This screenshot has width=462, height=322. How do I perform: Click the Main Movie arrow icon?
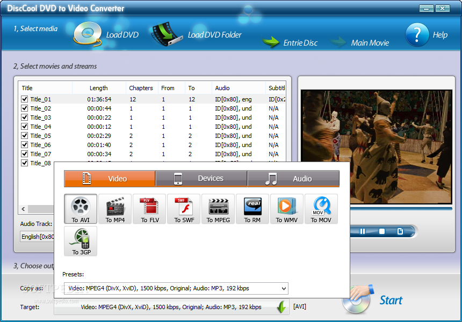point(338,42)
